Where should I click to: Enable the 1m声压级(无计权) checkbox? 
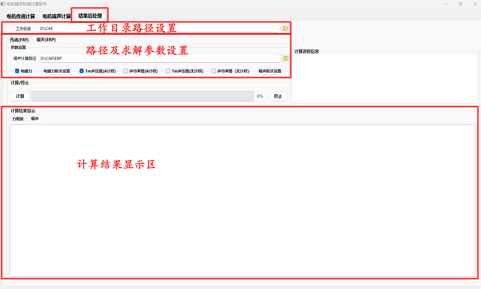pos(168,71)
